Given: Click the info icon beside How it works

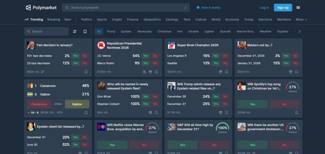Looking at the screenshot, I should click(198, 8).
